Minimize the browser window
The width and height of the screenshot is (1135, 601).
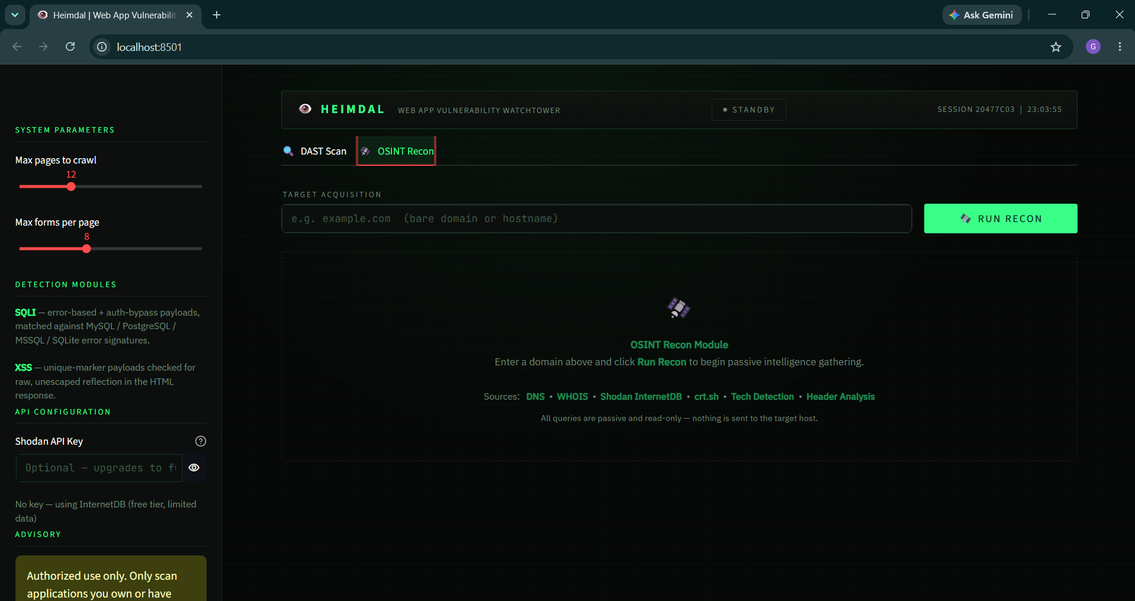pos(1052,15)
